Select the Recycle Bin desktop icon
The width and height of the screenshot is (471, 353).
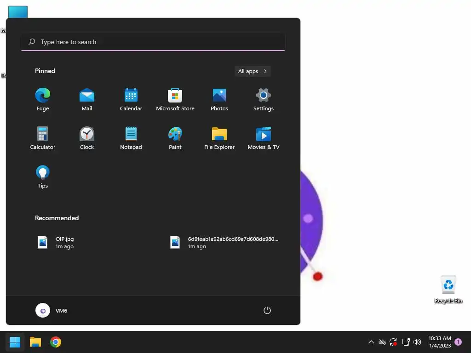tap(448, 290)
